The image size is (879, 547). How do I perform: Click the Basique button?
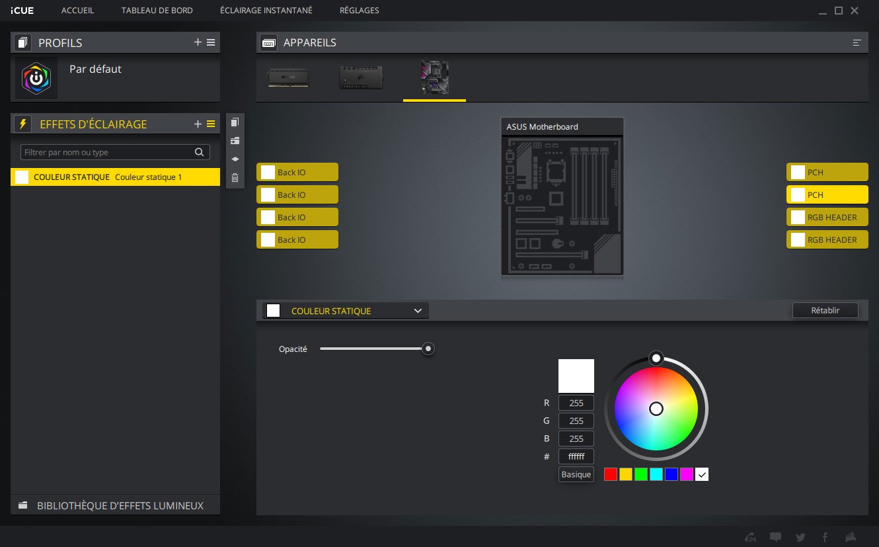576,474
